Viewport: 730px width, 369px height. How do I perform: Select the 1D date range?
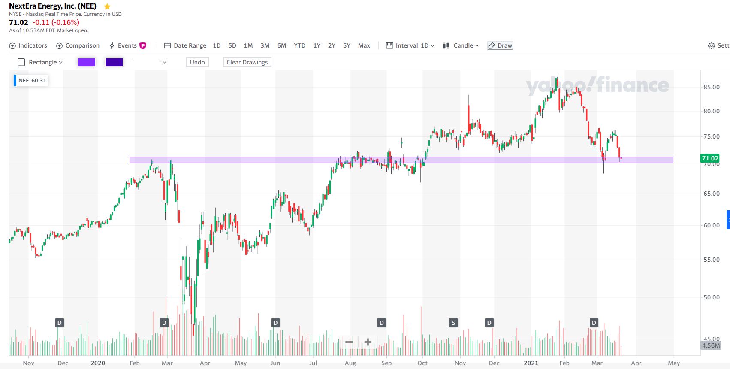(217, 45)
